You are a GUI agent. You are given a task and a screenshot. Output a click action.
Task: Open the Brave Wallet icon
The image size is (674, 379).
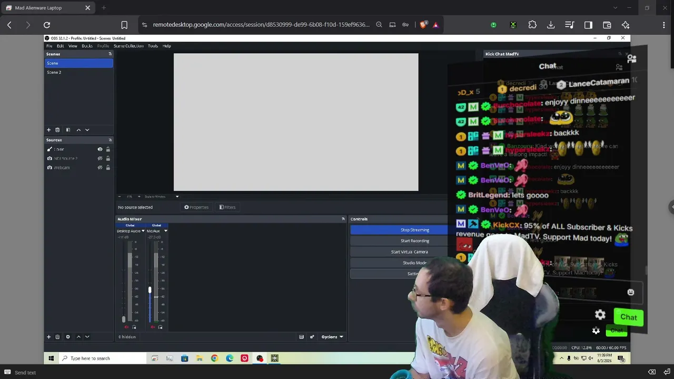607,25
